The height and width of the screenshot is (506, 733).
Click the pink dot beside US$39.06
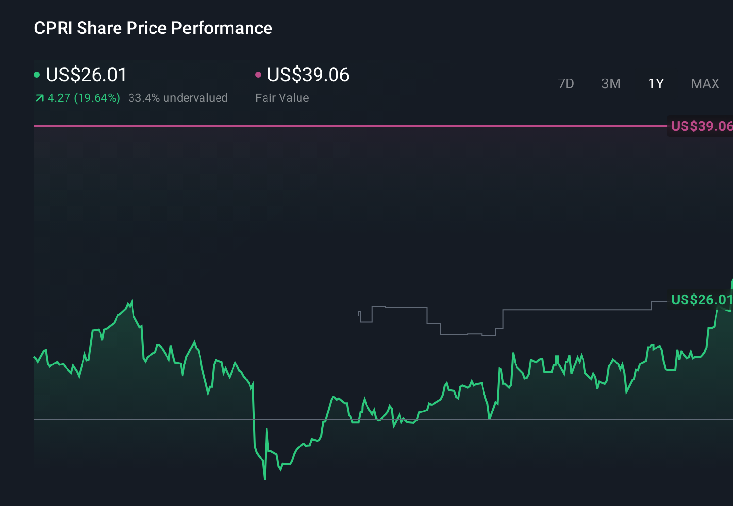tap(259, 74)
